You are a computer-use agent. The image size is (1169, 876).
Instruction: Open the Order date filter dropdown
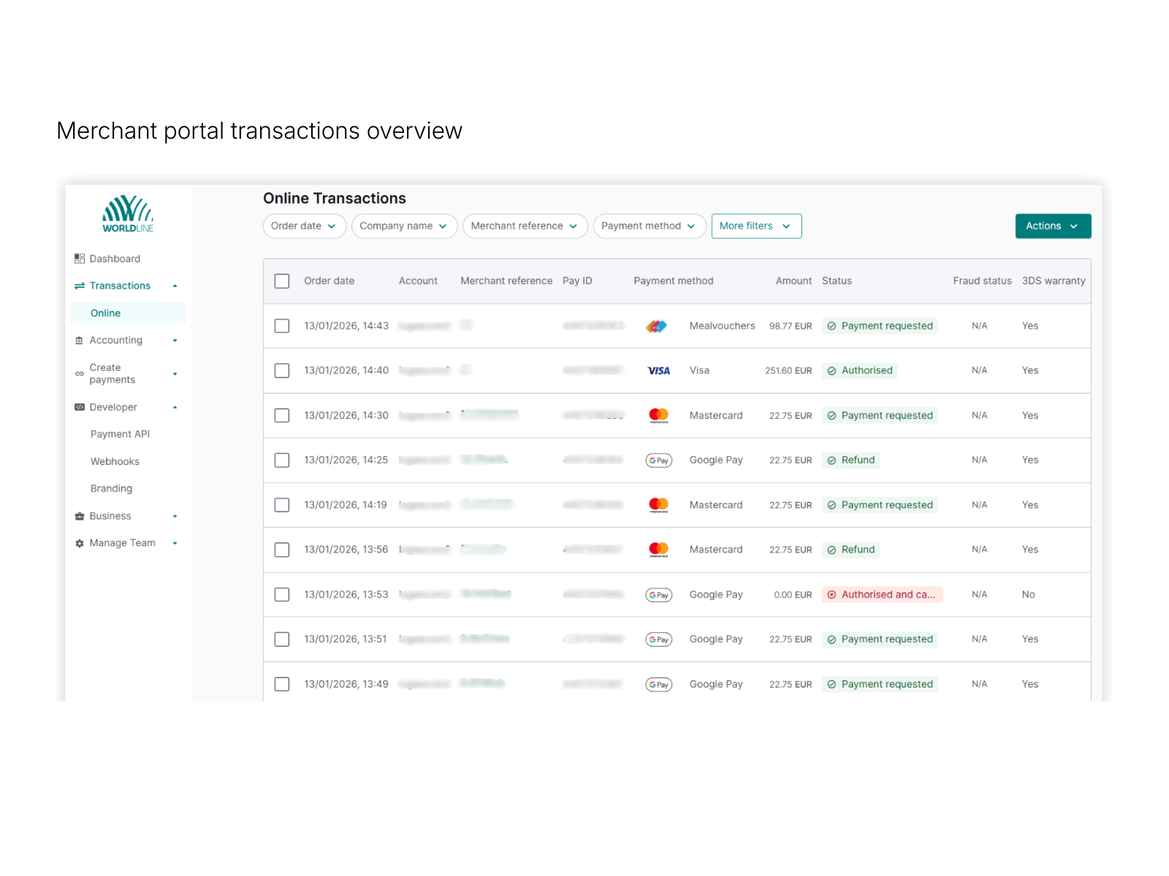(304, 226)
